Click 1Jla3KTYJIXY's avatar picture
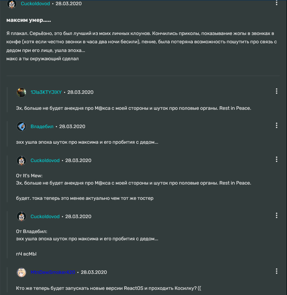The height and width of the screenshot is (295, 287). tap(21, 92)
